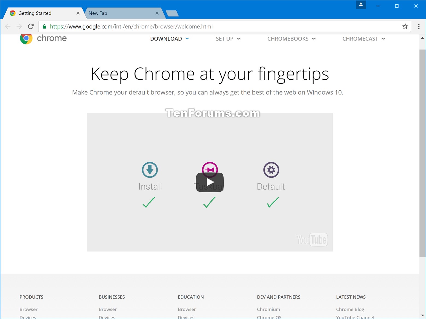This screenshot has width=426, height=319.
Task: Expand the SET UP dropdown menu
Action: point(228,39)
